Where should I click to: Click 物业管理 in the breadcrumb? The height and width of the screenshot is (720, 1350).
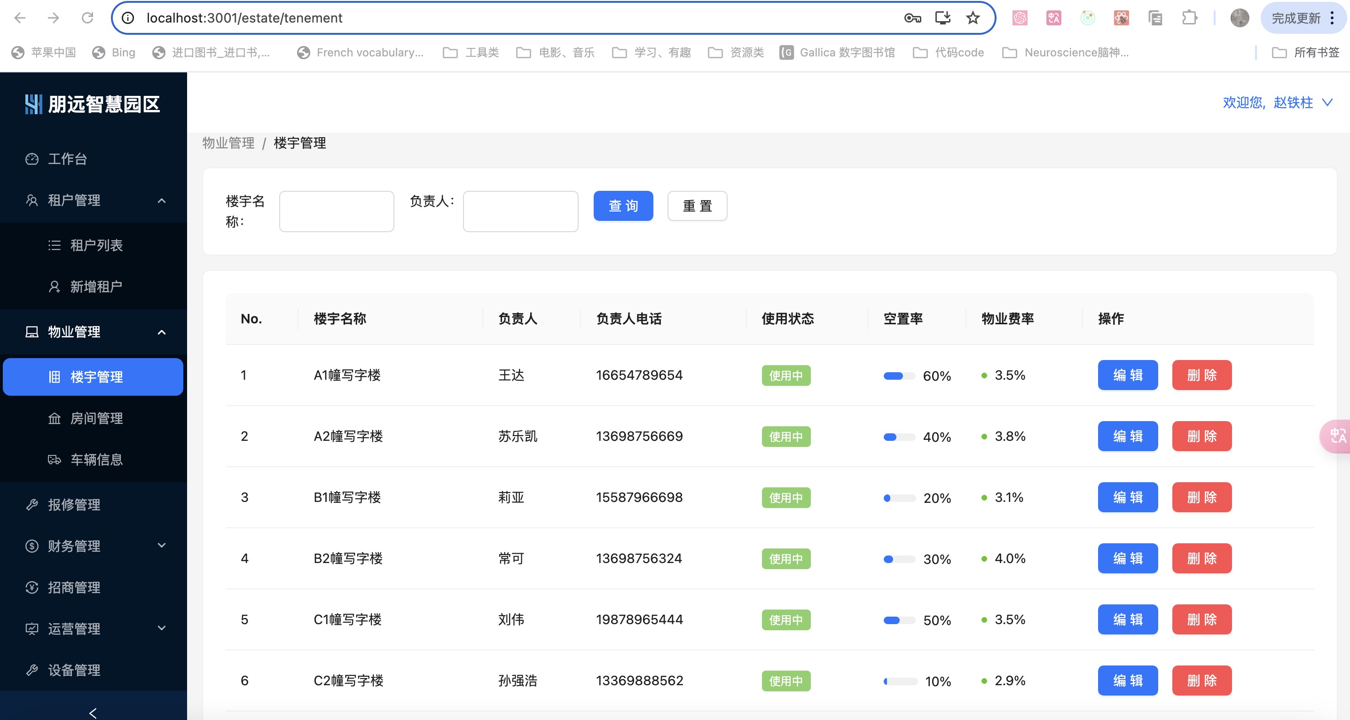[228, 142]
